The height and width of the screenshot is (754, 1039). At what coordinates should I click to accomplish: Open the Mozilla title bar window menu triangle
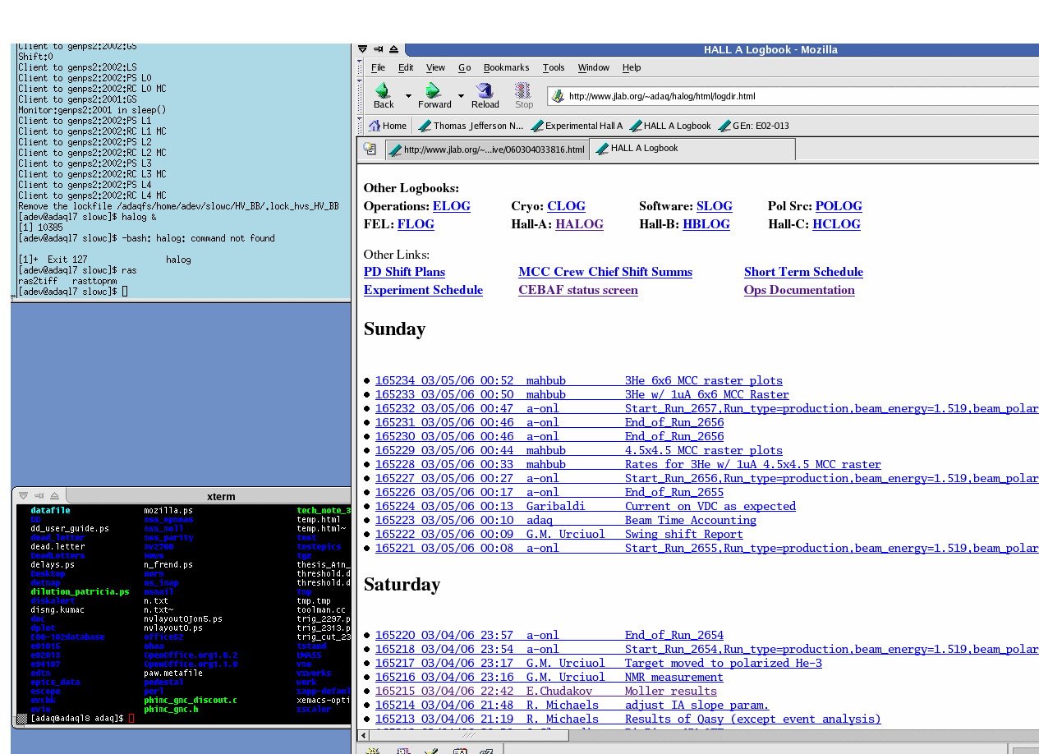[363, 49]
